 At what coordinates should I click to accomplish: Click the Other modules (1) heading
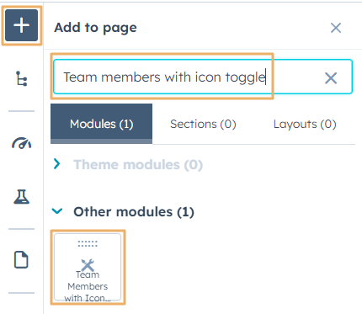[134, 211]
